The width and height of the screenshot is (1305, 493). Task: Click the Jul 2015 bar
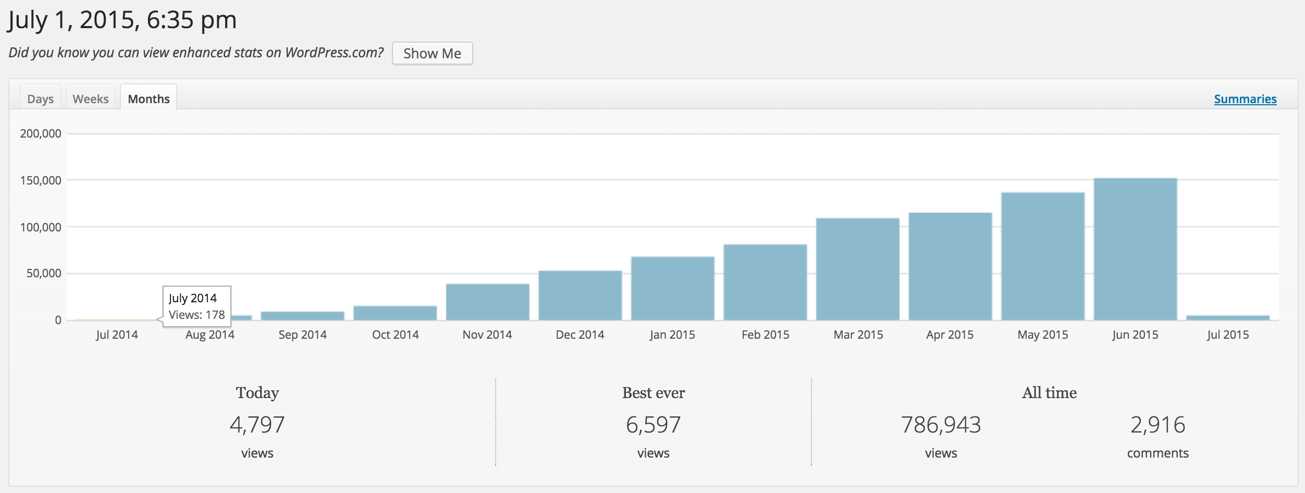[1228, 317]
